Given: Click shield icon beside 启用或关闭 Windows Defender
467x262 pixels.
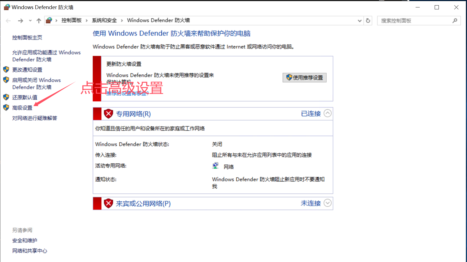Looking at the screenshot, I should coord(6,80).
